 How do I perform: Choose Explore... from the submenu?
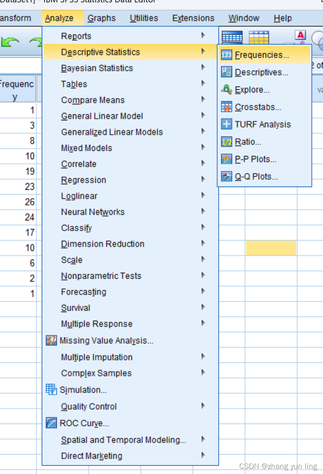click(x=265, y=89)
